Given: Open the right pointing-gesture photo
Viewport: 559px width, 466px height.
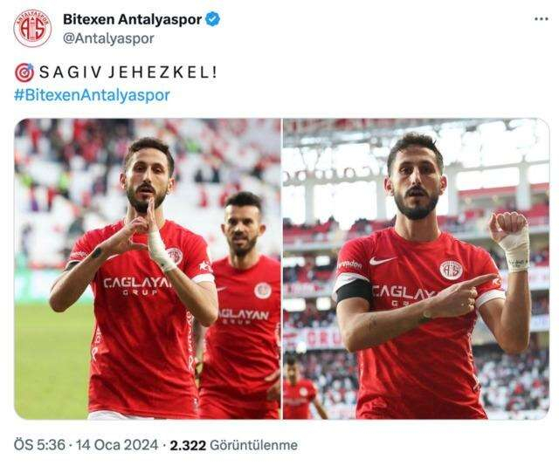Looking at the screenshot, I should [417, 269].
